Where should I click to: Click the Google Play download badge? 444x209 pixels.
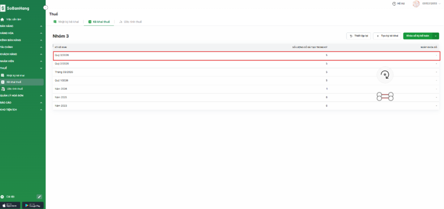(x=33, y=205)
